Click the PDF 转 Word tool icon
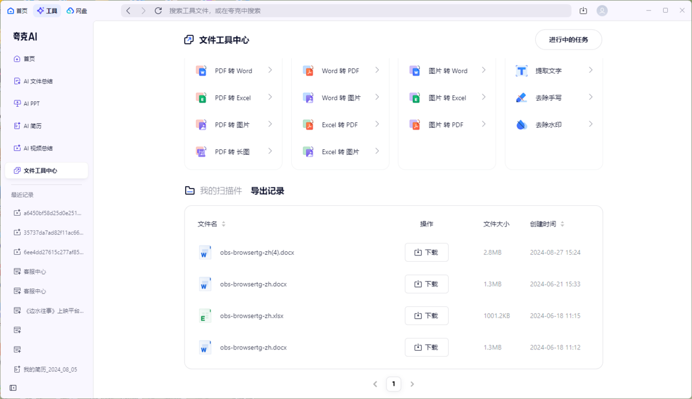 (201, 71)
